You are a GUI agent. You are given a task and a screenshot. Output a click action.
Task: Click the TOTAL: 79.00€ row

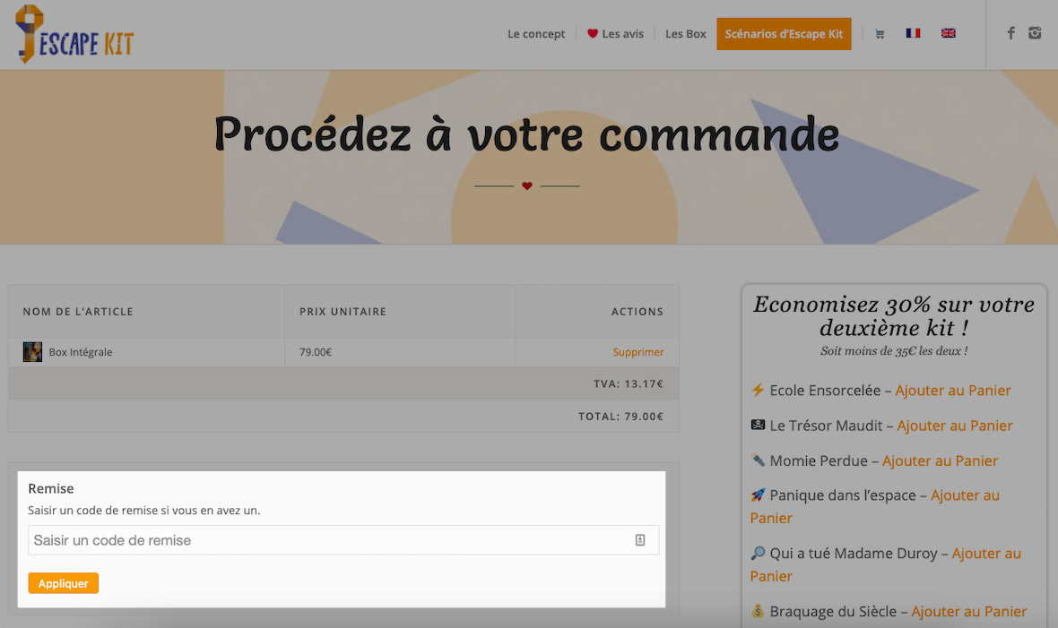[343, 417]
